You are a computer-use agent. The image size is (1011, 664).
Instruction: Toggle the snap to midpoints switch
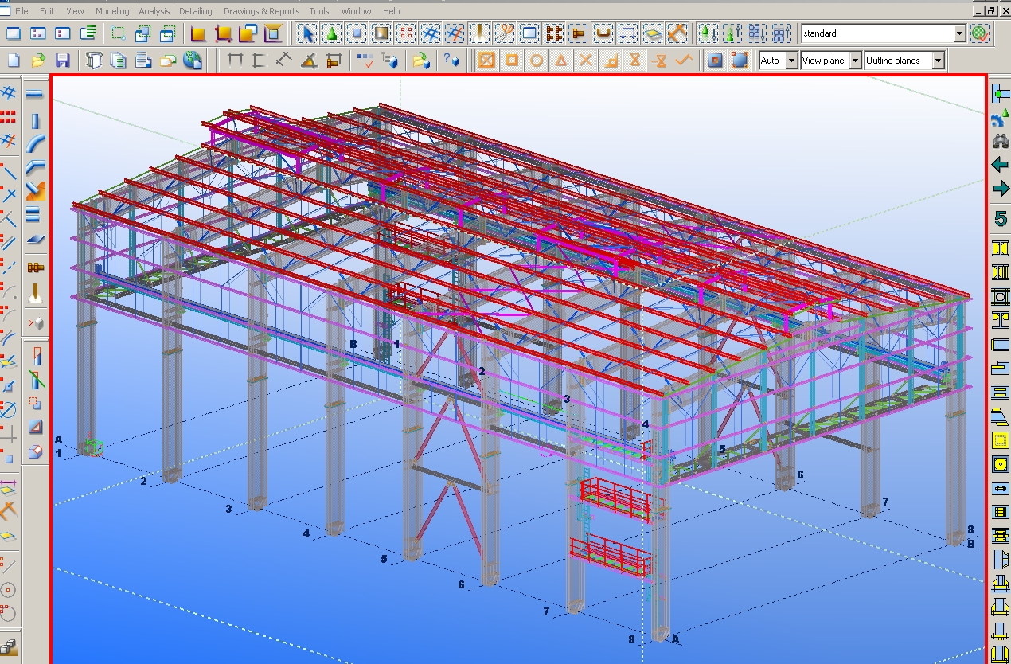click(561, 60)
